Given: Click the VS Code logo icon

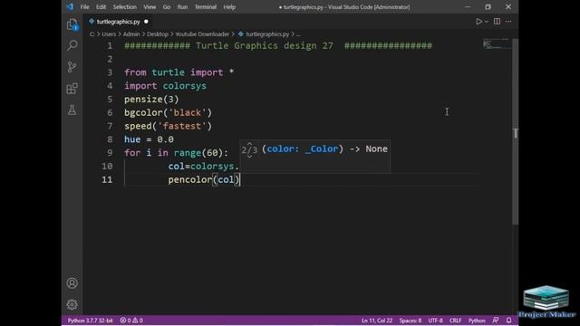Looking at the screenshot, I should click(x=70, y=6).
